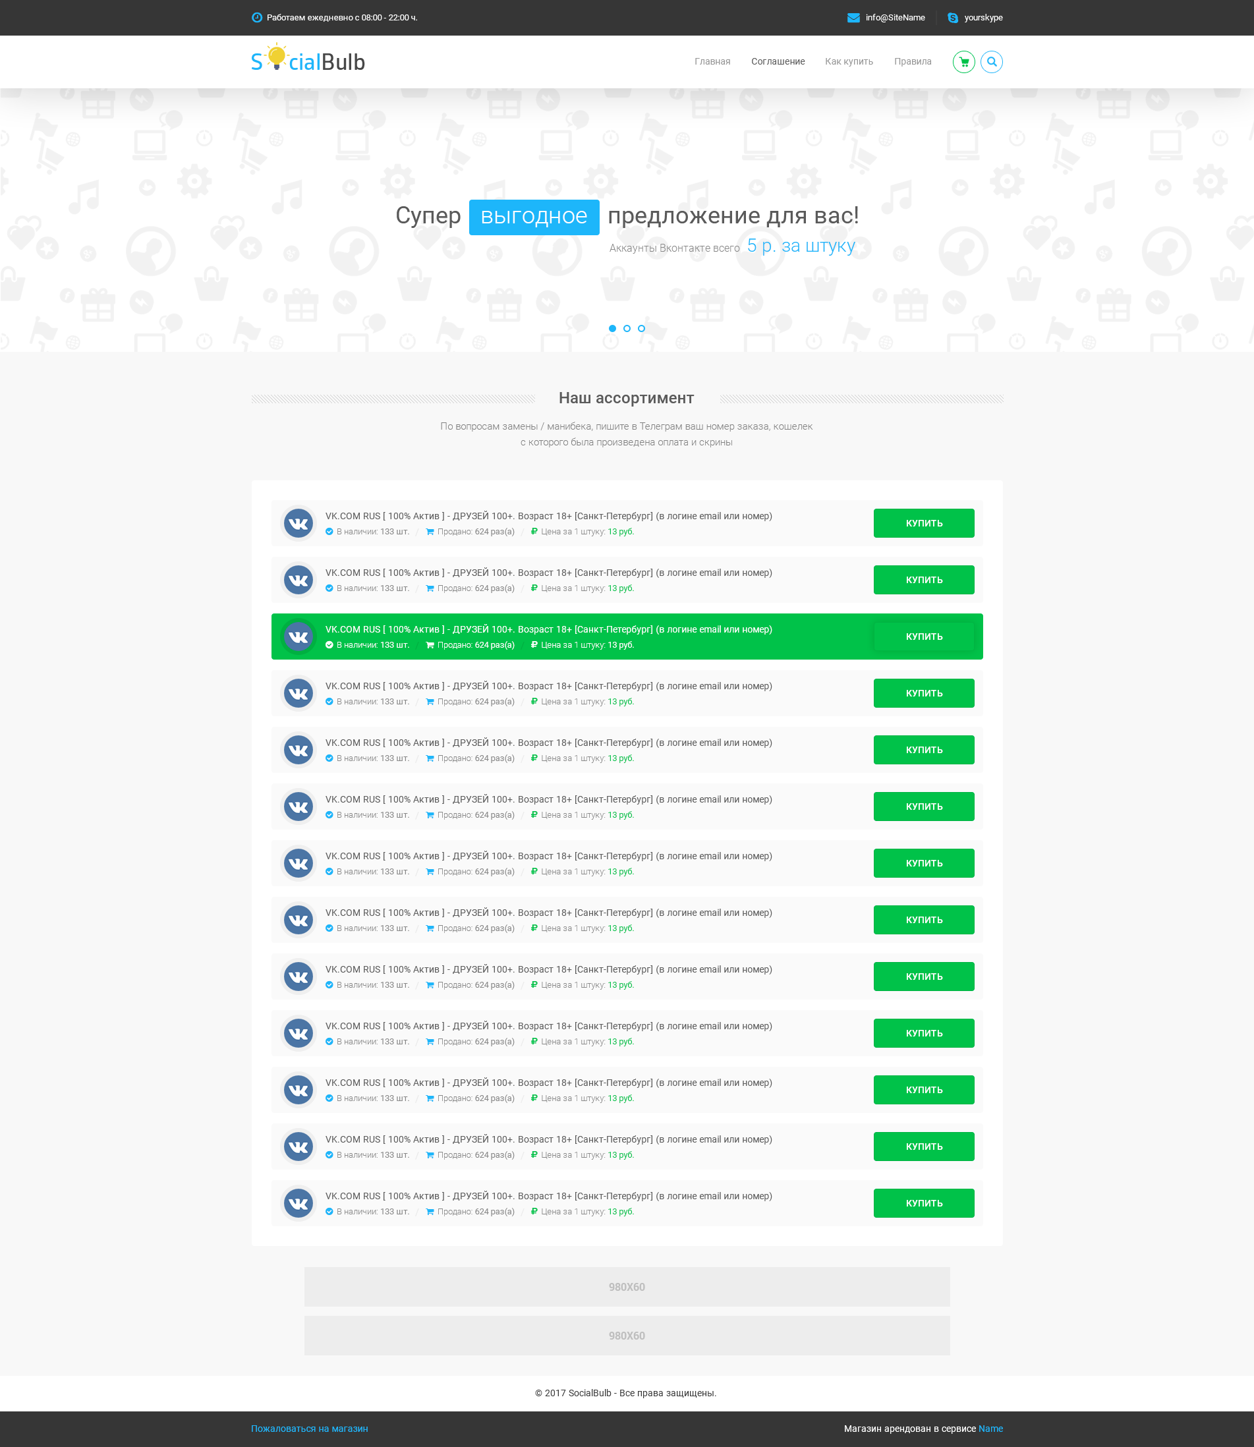Click the search magnifier icon in header
The width and height of the screenshot is (1254, 1447).
coord(991,63)
